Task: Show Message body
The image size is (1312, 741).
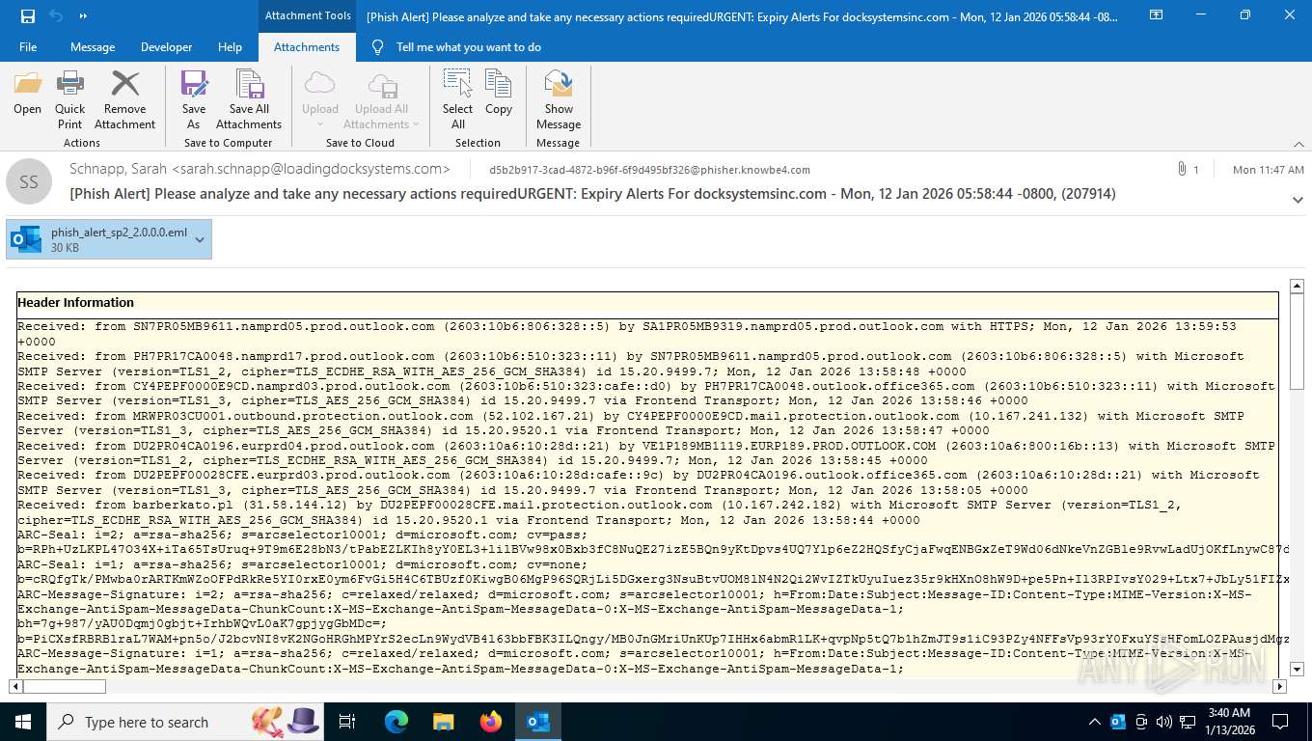Action: tap(559, 99)
